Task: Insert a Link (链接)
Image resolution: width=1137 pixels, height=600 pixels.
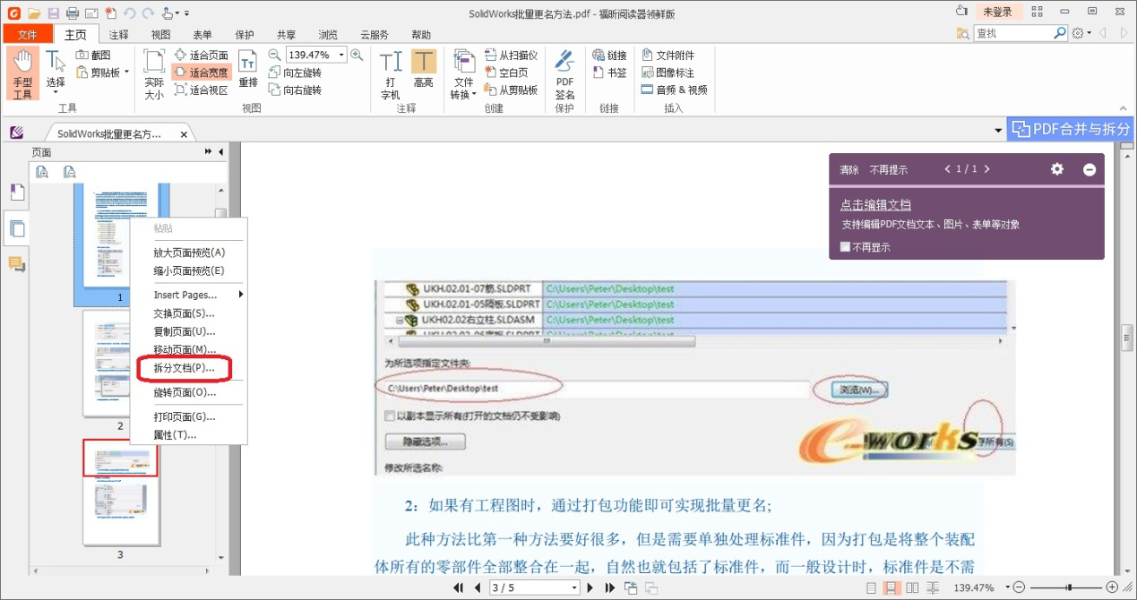Action: [610, 56]
